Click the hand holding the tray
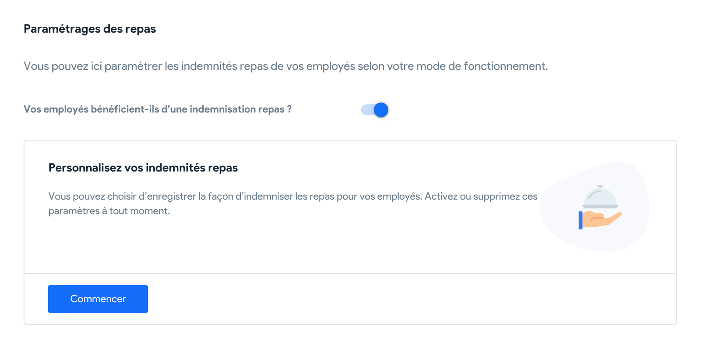This screenshot has width=705, height=353. point(602,220)
